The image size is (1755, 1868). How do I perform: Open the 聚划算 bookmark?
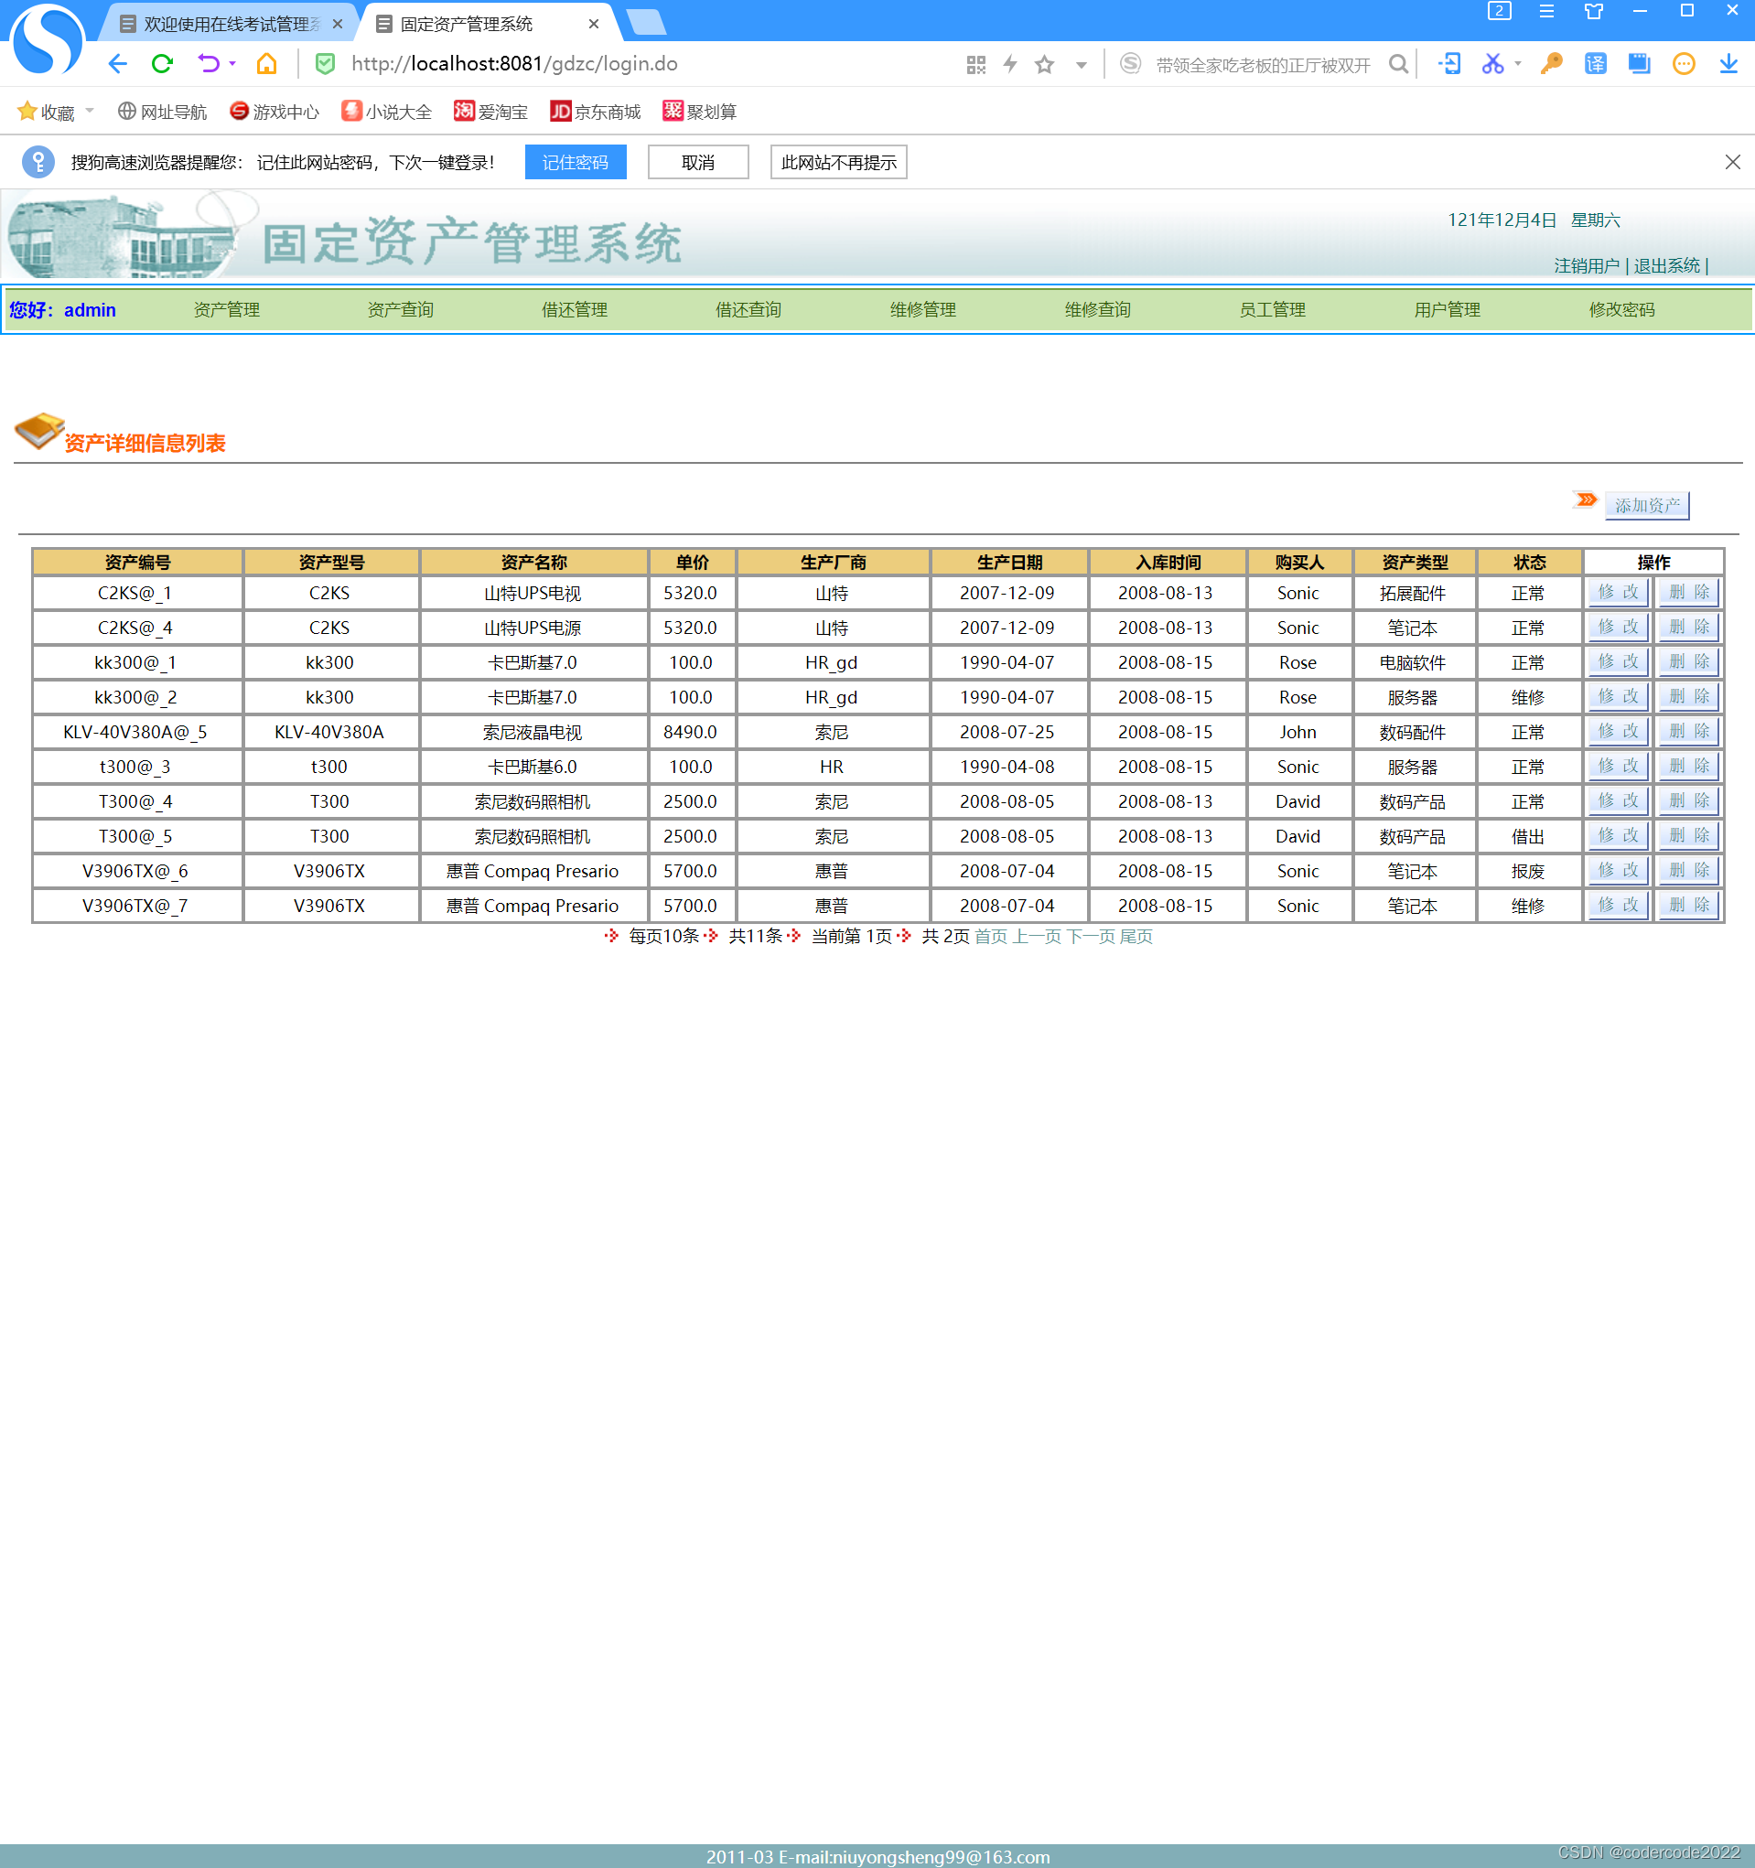[x=699, y=112]
